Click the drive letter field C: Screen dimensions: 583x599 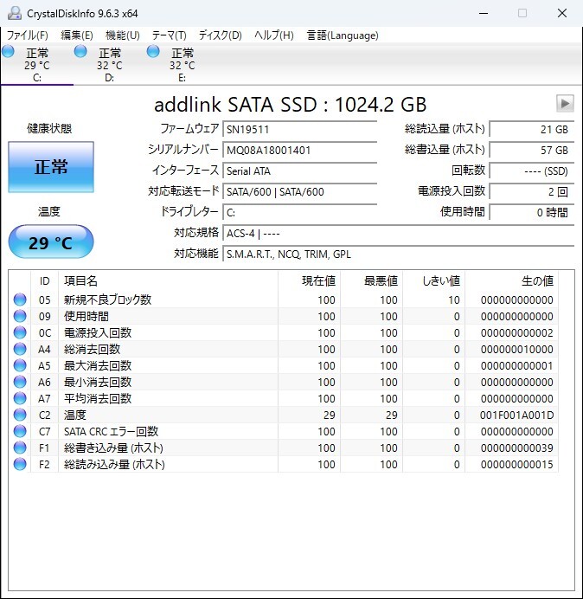[x=299, y=212]
